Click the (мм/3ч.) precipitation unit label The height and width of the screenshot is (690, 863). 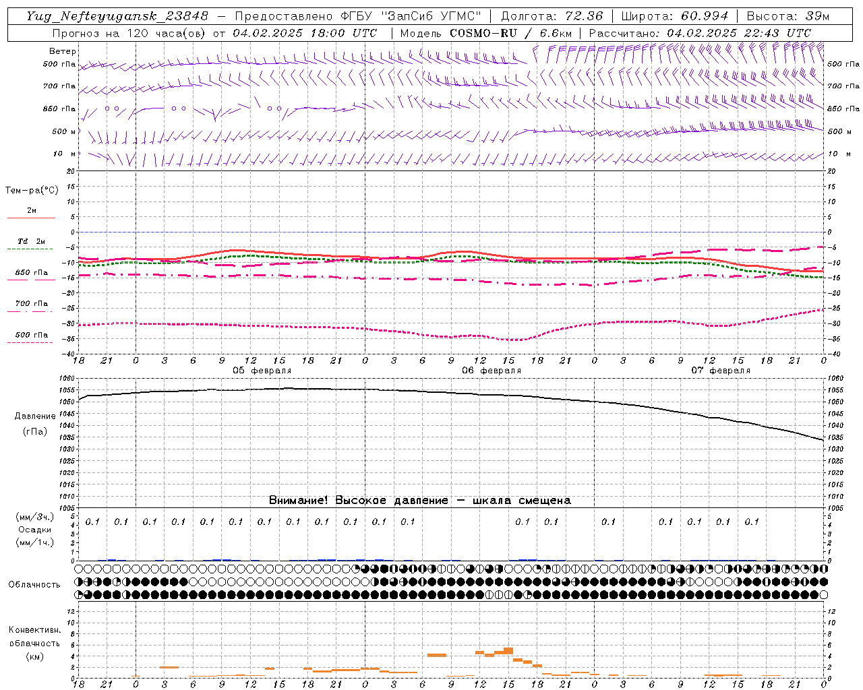35,517
